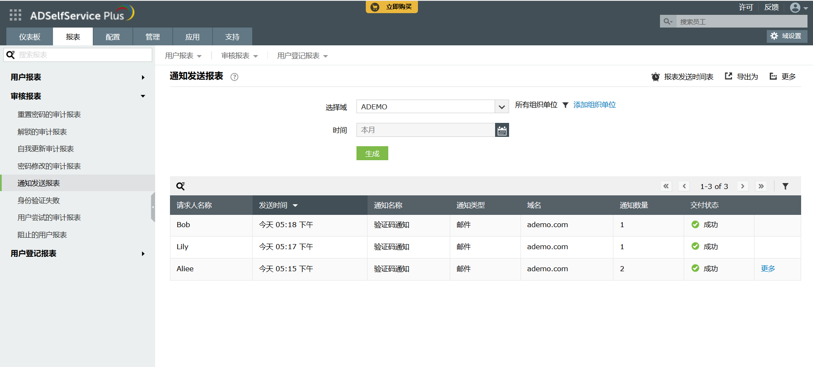Click the help question mark beside report title
This screenshot has height=367, width=813.
[x=234, y=77]
